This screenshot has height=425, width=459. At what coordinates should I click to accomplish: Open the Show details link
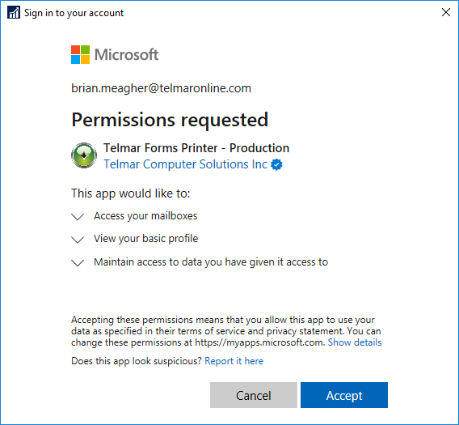click(355, 342)
